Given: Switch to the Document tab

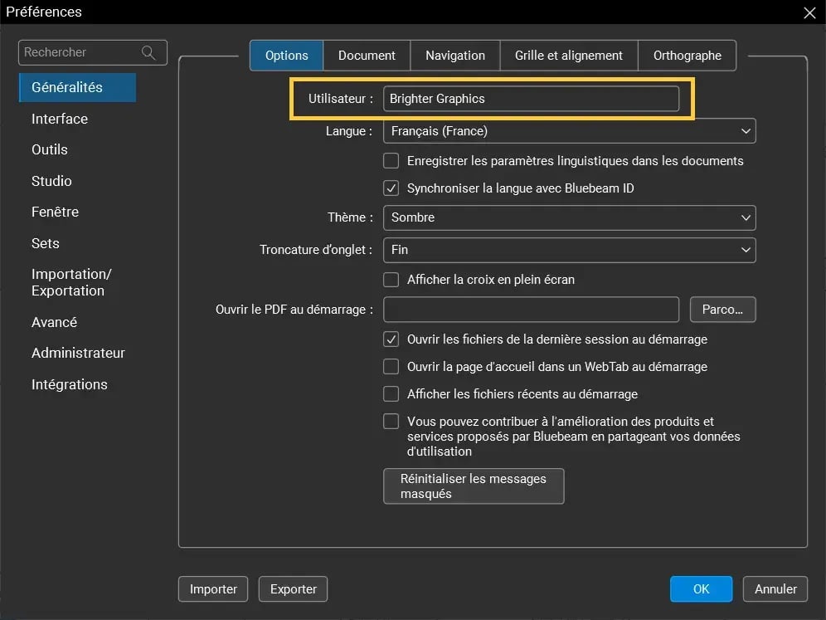Looking at the screenshot, I should (366, 55).
